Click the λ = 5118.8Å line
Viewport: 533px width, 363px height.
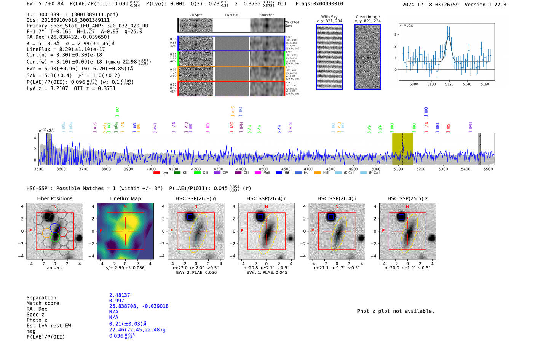(x=70, y=43)
